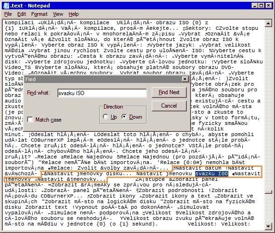Open the Edit menu
This screenshot has width=275, height=233.
click(21, 14)
